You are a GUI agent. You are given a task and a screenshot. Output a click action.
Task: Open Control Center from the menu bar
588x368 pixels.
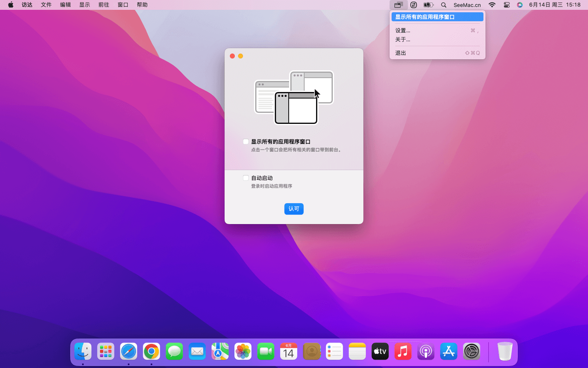tap(506, 5)
